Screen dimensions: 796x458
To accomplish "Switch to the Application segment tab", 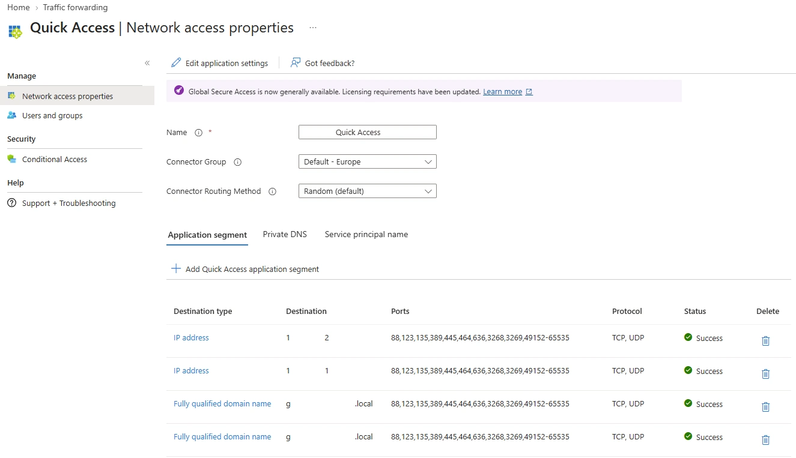I will pyautogui.click(x=207, y=235).
